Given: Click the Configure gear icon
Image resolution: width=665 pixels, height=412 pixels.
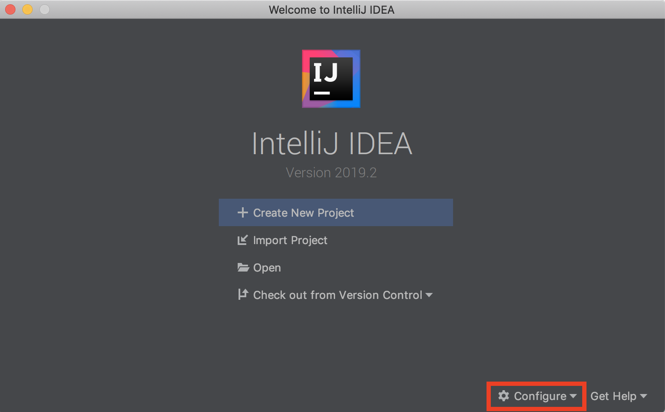Looking at the screenshot, I should 504,396.
